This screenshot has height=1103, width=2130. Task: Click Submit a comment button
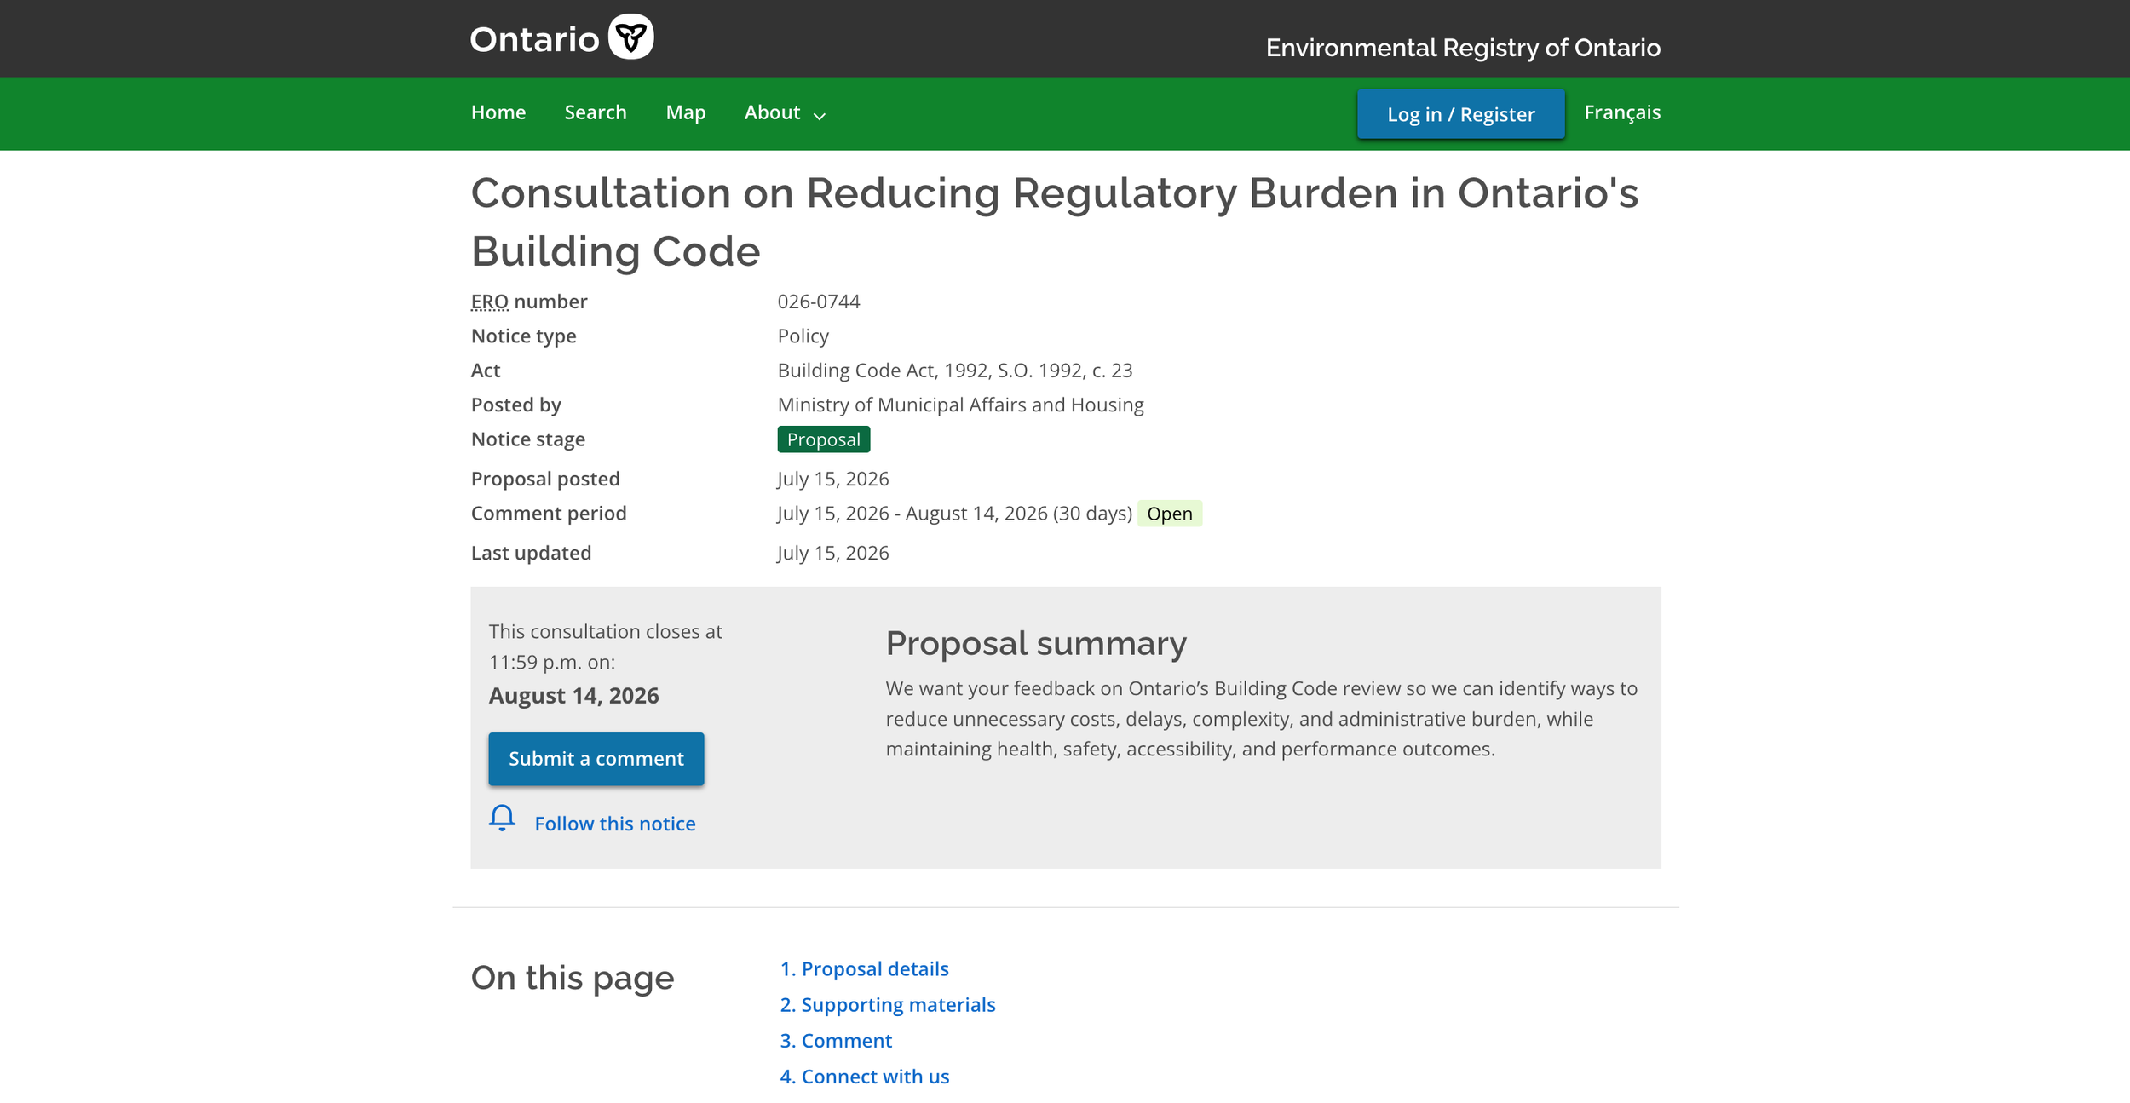click(x=596, y=758)
